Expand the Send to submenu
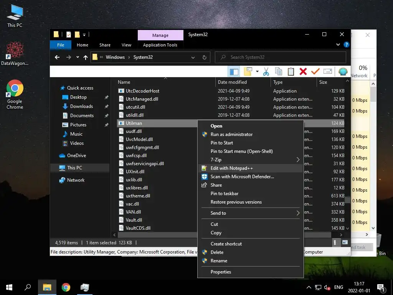 point(251,213)
